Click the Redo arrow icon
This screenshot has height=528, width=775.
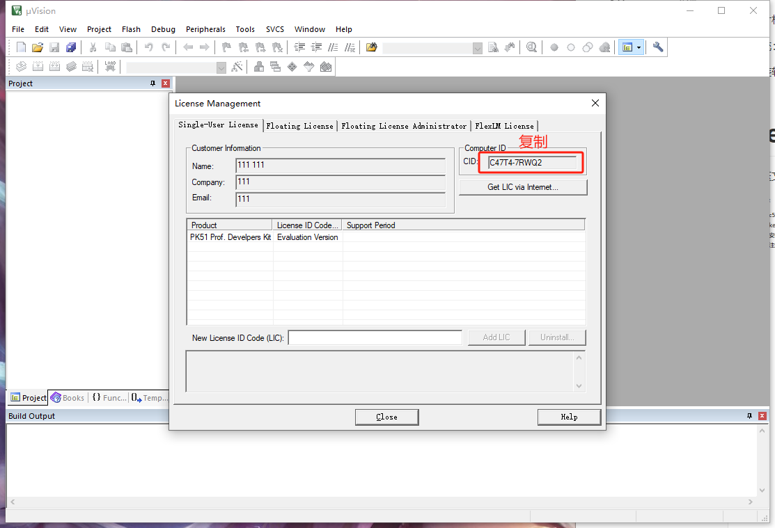click(166, 47)
